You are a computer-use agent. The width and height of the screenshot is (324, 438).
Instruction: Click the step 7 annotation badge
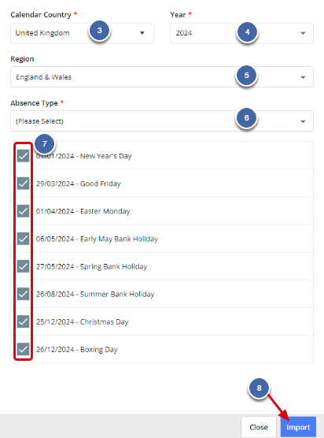(x=44, y=144)
